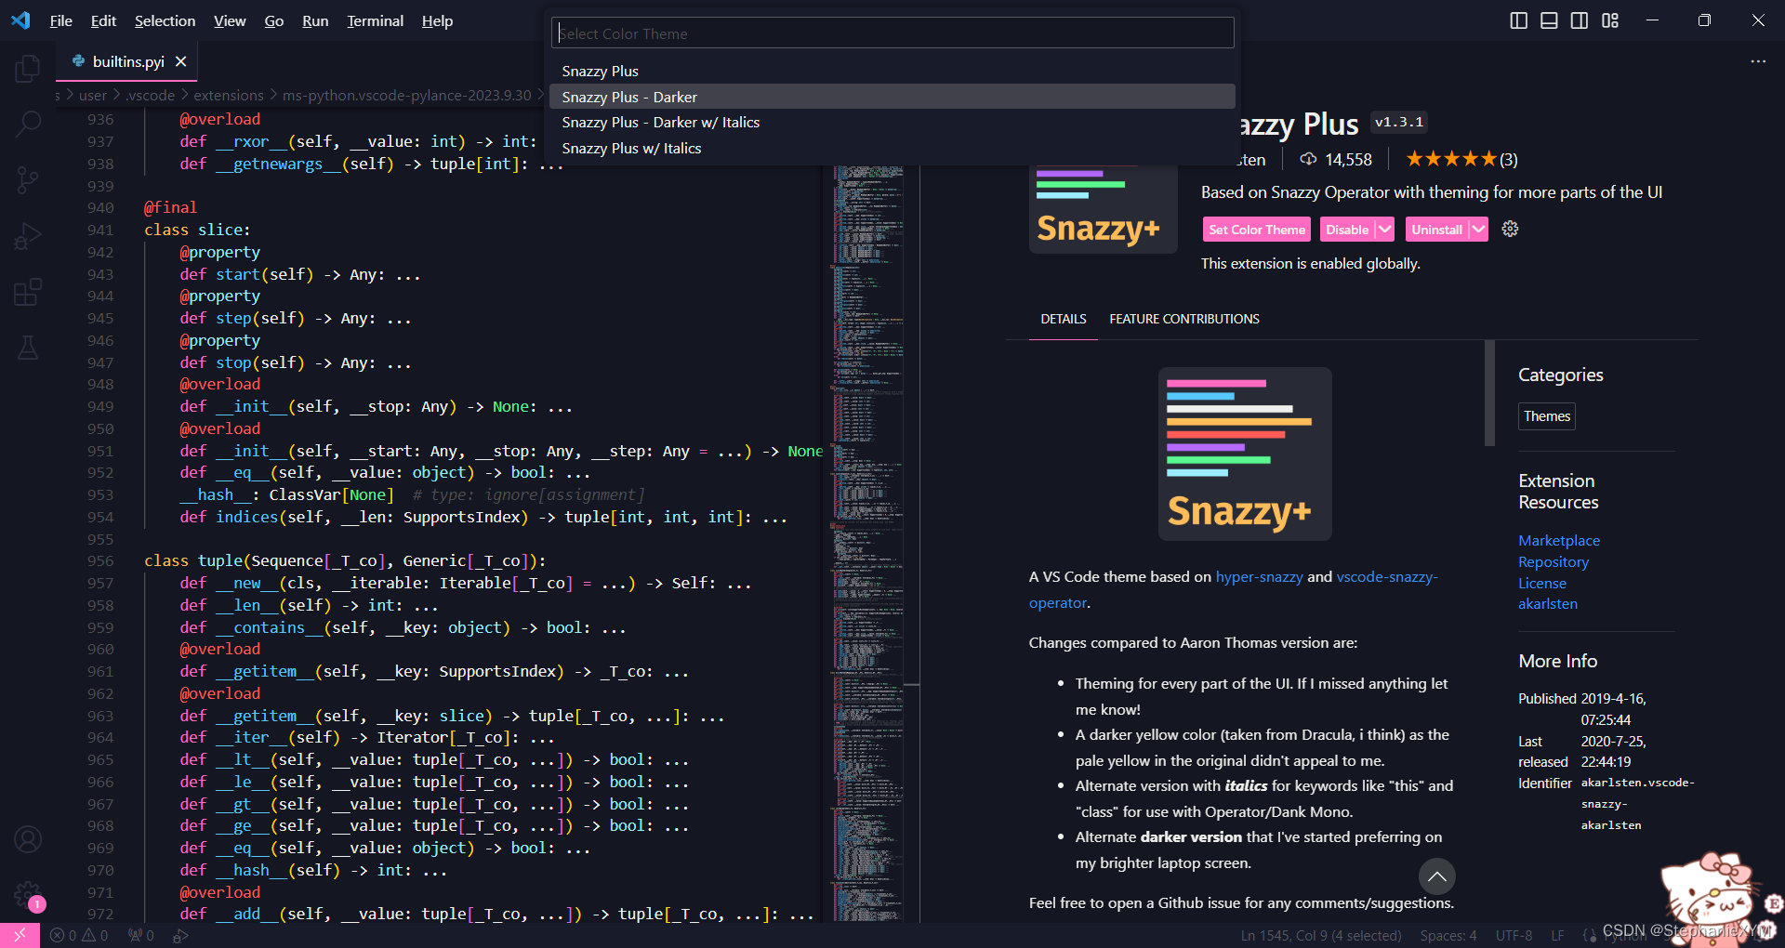The height and width of the screenshot is (948, 1785).
Task: Click the Disable button
Action: tap(1347, 230)
